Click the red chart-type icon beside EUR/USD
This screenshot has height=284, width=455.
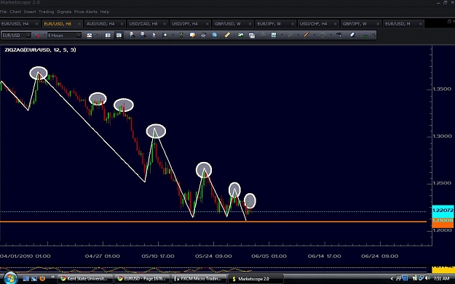coord(37,36)
